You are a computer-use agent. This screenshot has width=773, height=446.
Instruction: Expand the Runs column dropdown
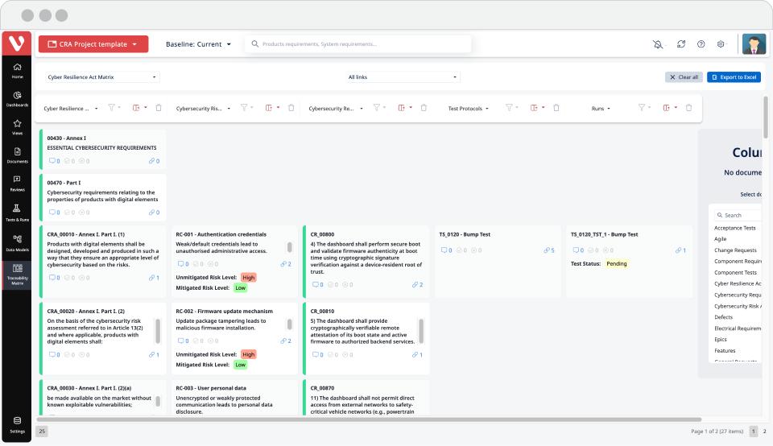[x=601, y=109]
